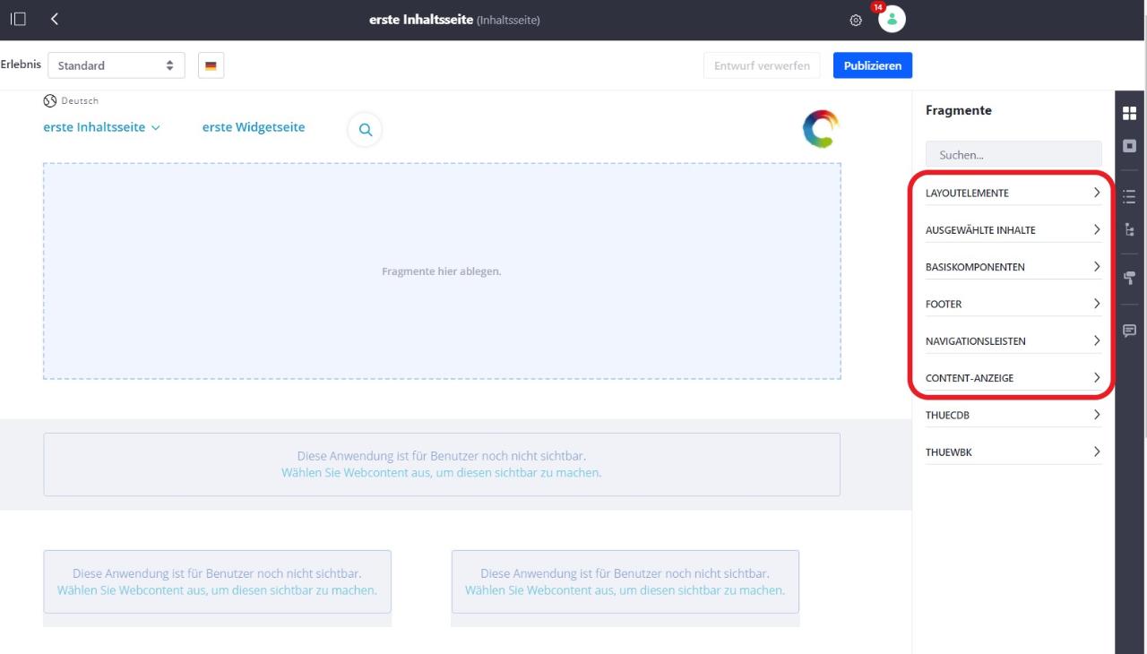Screen dimensions: 1147x654
Task: Expand the 'erste Inhaltsseite' navigation menu
Action: click(x=102, y=127)
